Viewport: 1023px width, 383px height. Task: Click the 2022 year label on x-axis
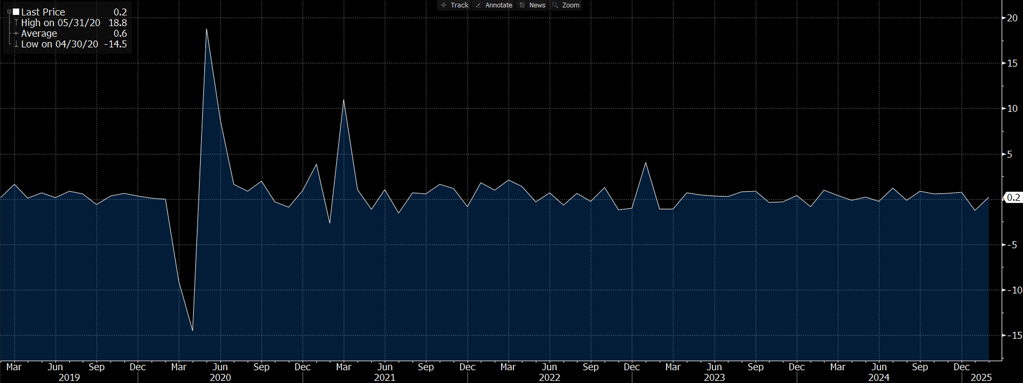tap(549, 378)
